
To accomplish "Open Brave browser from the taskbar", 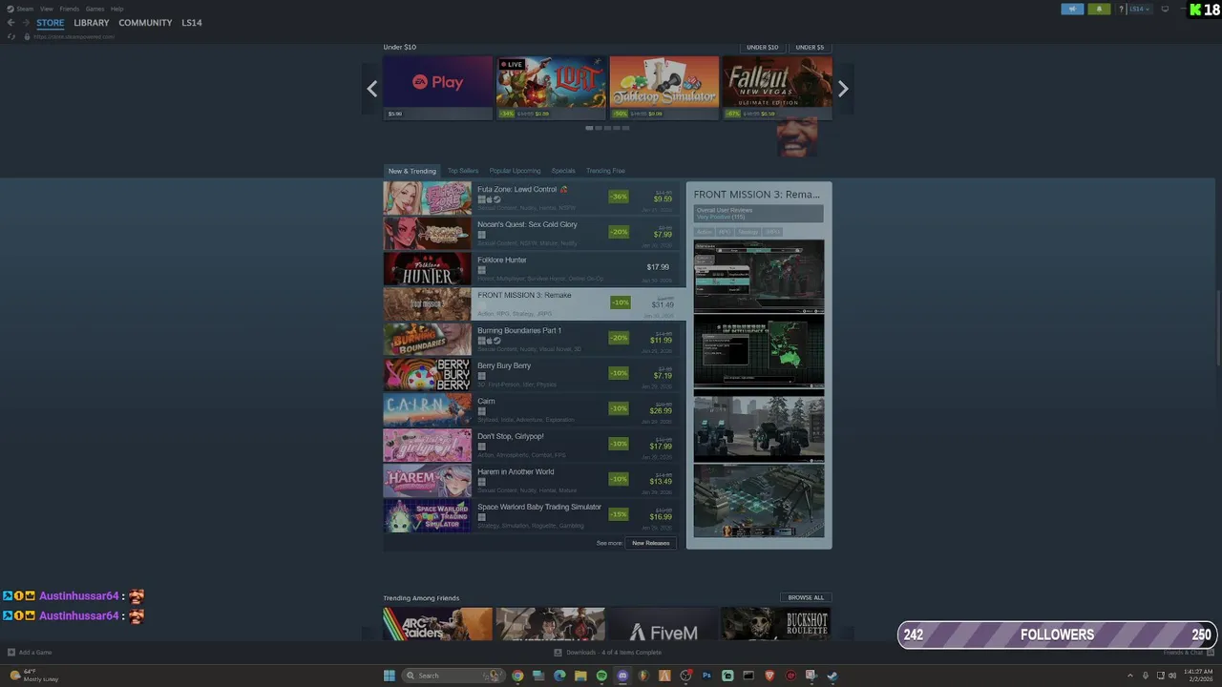I will [x=769, y=676].
